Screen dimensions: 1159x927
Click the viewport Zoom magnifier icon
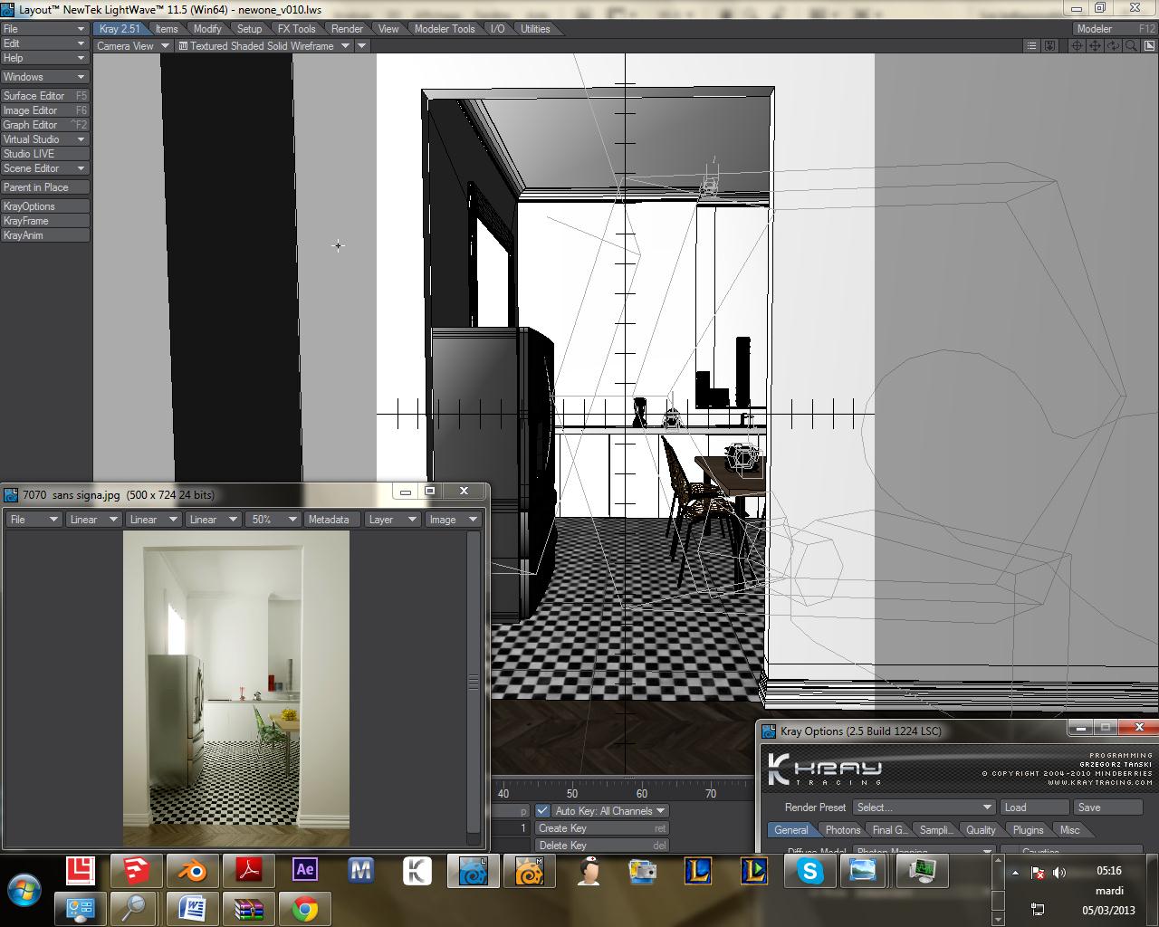(1129, 46)
